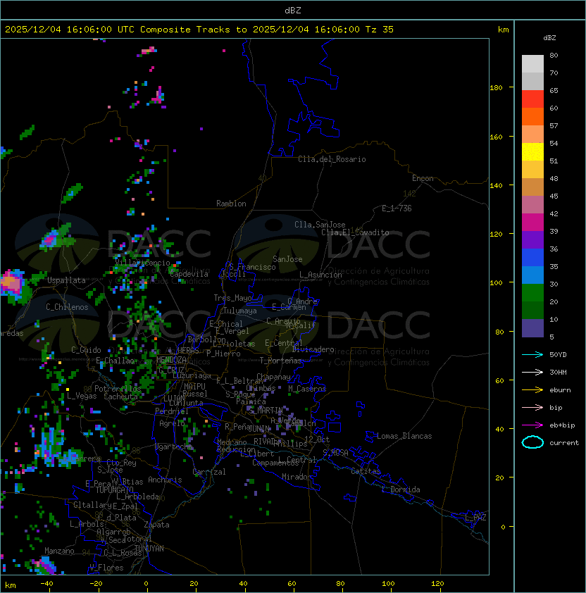Click the 'Uspallata' map label

tap(66, 280)
